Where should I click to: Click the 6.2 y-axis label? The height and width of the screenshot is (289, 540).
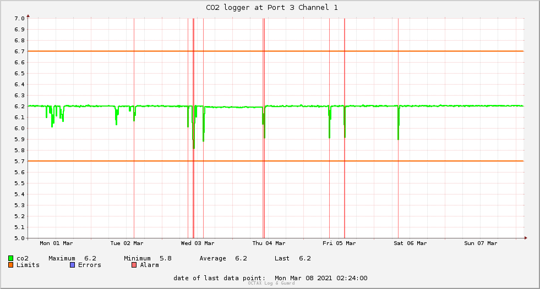click(19, 107)
